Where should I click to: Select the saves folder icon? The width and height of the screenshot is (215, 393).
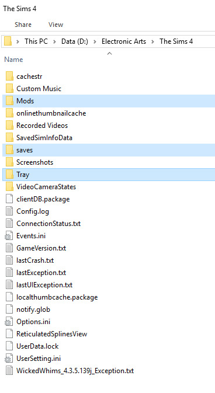point(9,150)
